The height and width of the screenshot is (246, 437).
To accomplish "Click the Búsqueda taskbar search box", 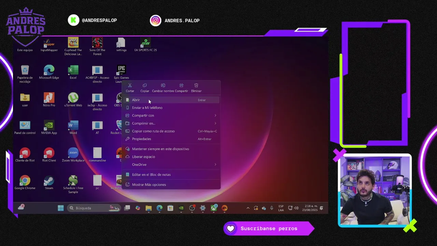I will (94, 208).
